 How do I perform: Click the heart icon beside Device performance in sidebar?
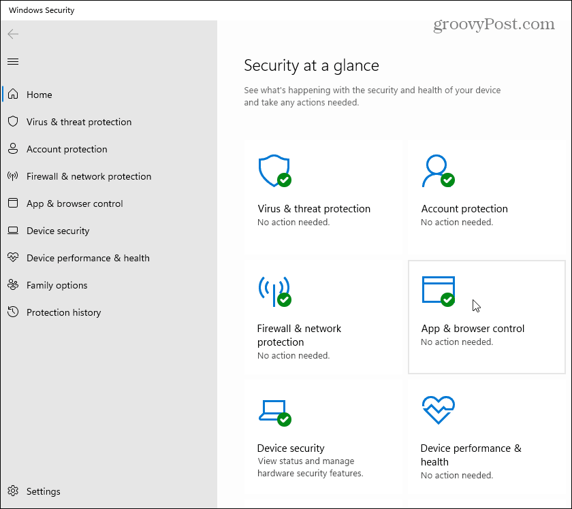(13, 257)
